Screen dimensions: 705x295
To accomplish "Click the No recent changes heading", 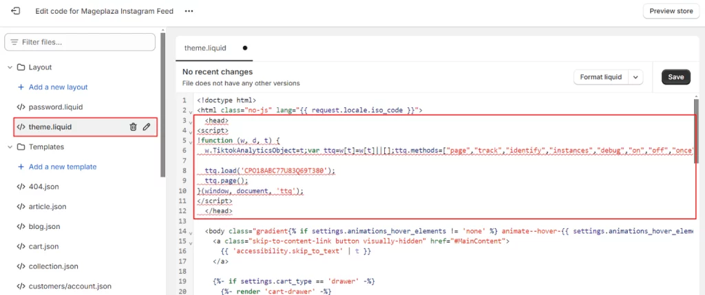I will point(218,72).
